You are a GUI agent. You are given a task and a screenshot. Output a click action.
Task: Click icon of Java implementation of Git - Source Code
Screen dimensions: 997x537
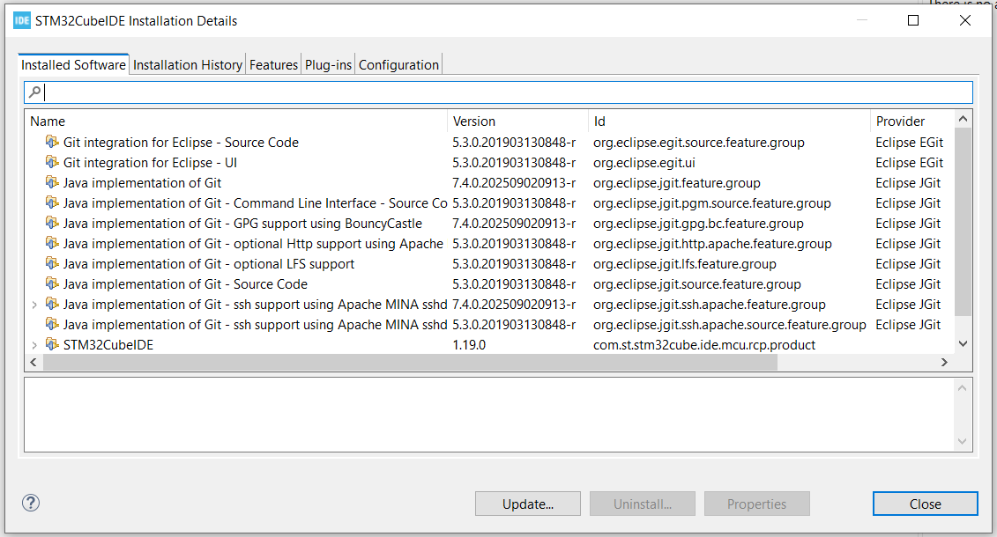[x=52, y=284]
